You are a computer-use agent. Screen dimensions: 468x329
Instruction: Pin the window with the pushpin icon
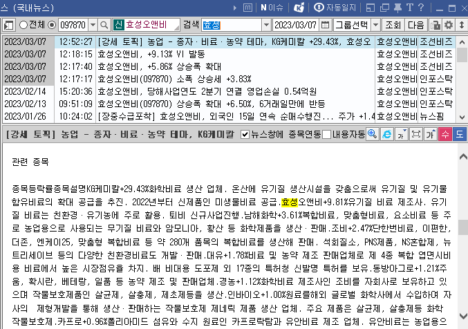click(397, 8)
